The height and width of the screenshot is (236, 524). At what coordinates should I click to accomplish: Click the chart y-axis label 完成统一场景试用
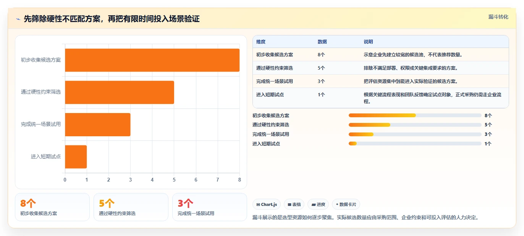[x=41, y=124]
